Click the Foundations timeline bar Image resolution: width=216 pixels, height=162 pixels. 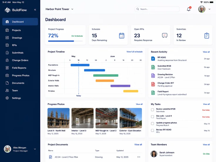(80, 65)
